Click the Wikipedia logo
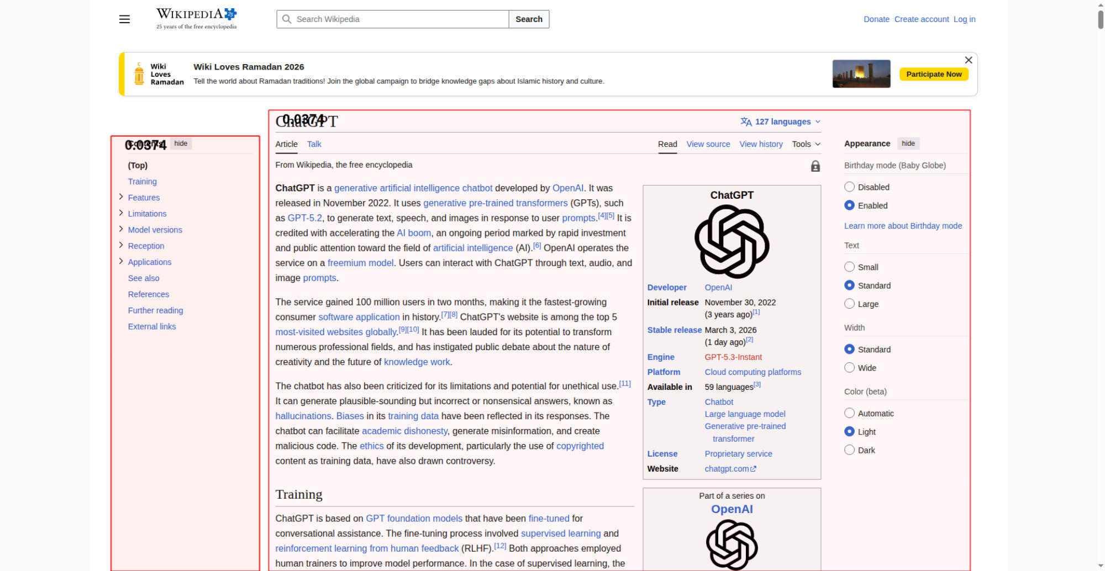Screen dimensions: 1105x571 (196, 19)
